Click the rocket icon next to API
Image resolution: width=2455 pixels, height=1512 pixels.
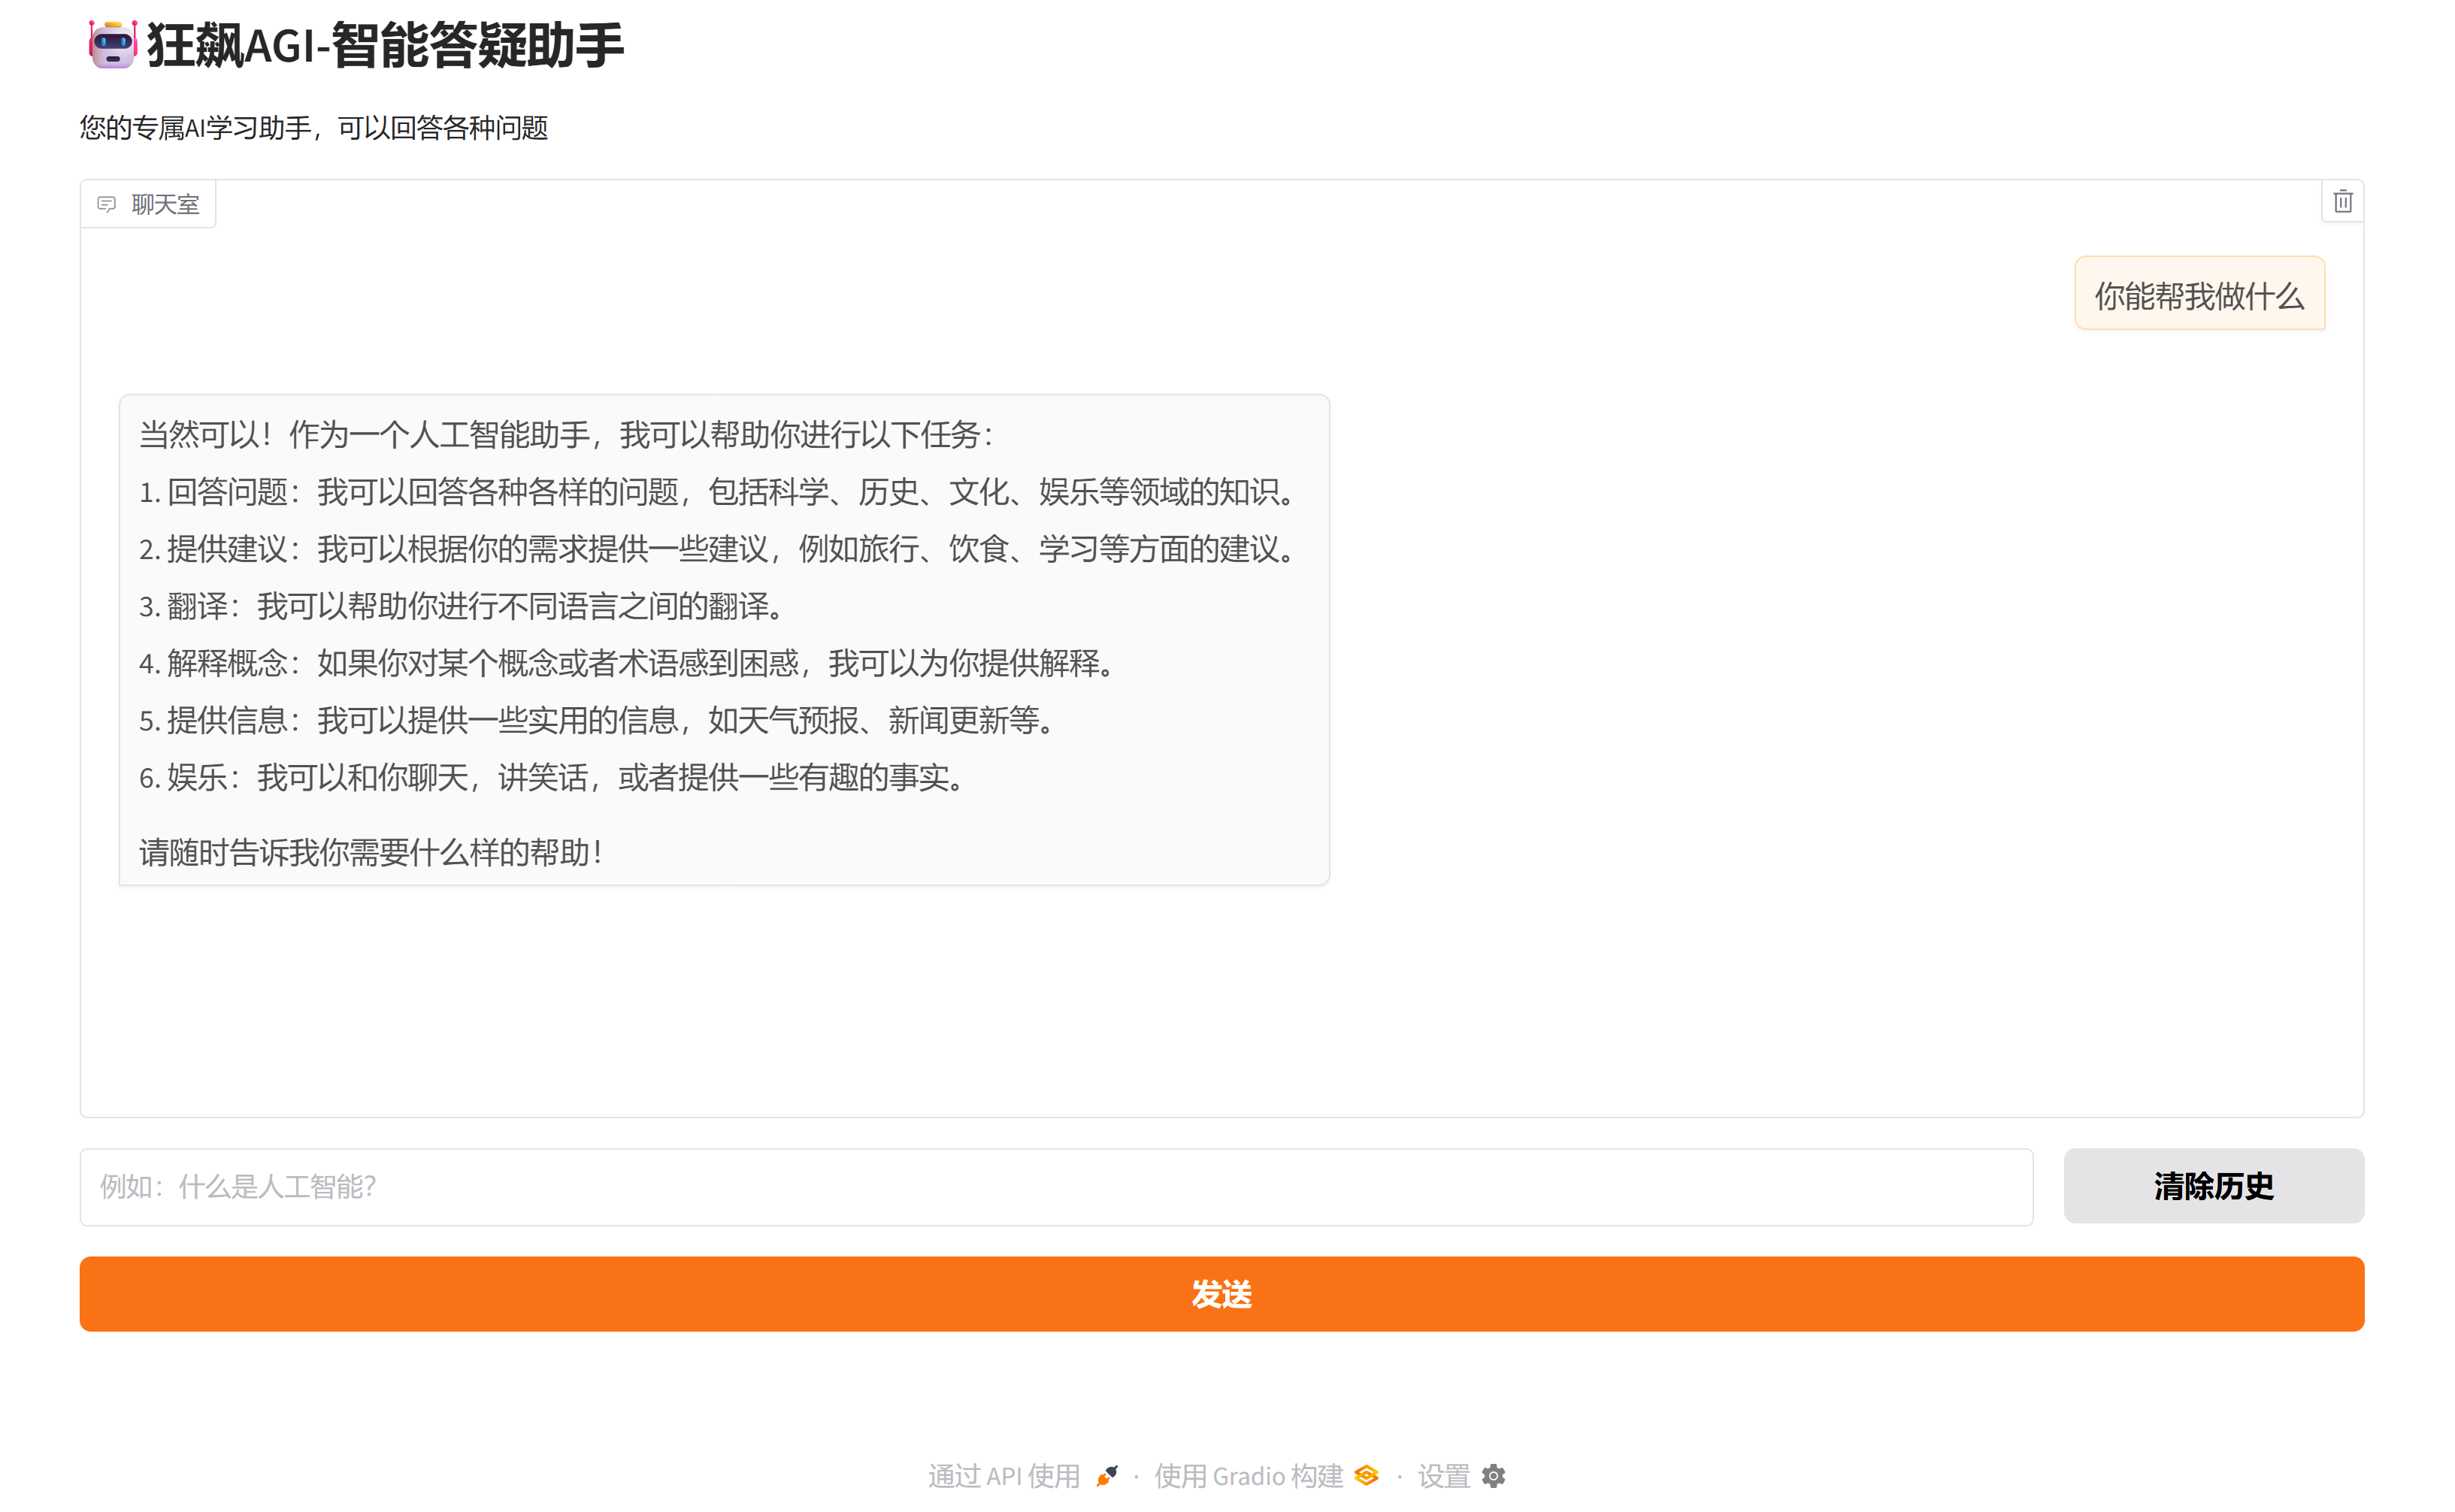[1107, 1476]
